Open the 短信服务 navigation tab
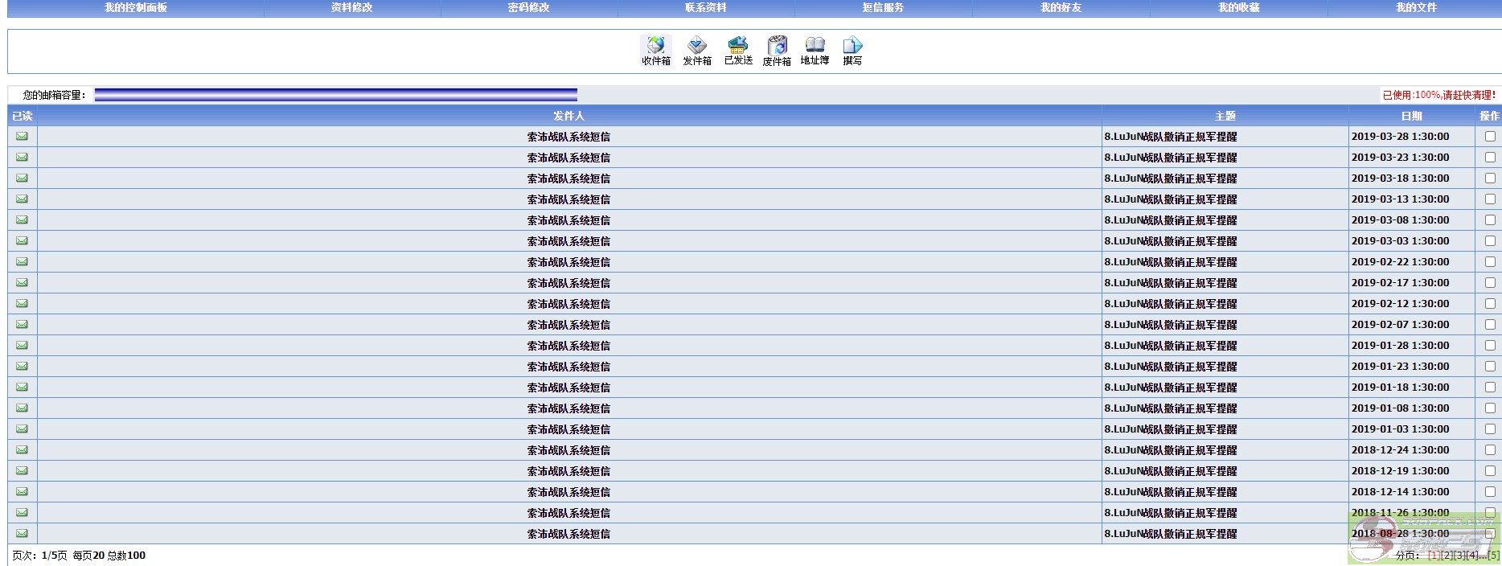1502x566 pixels. tap(883, 7)
